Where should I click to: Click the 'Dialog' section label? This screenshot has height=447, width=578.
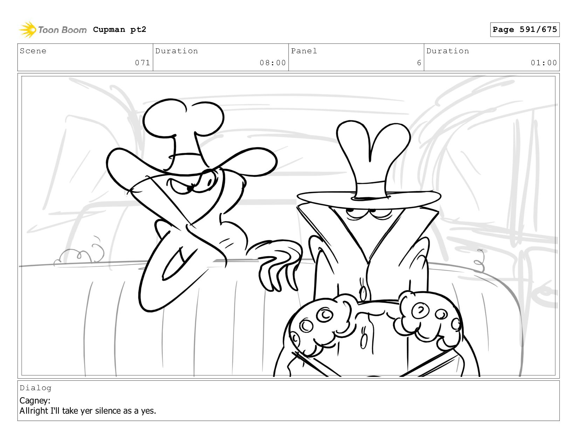pos(35,388)
